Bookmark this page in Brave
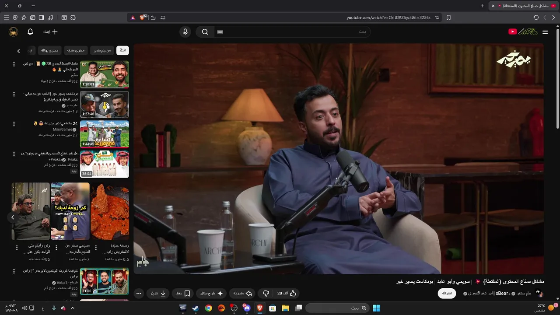Image resolution: width=560 pixels, height=315 pixels. pyautogui.click(x=448, y=17)
